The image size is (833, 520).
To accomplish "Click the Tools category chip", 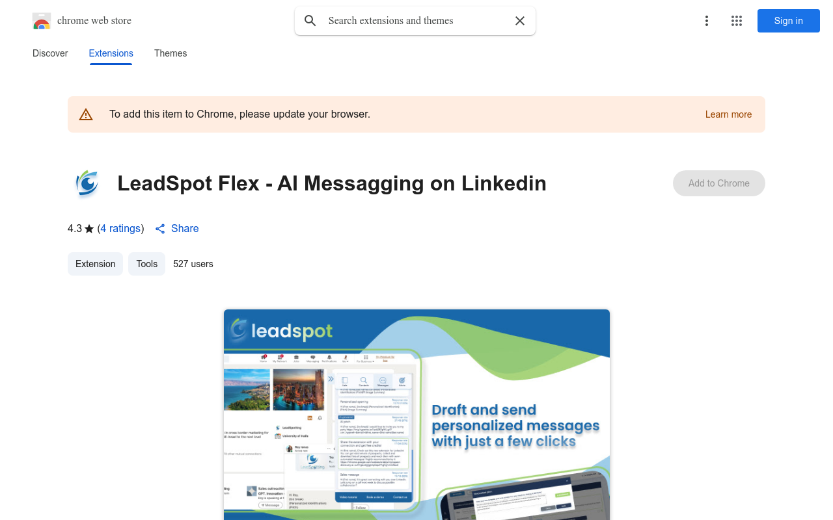I will (x=147, y=264).
